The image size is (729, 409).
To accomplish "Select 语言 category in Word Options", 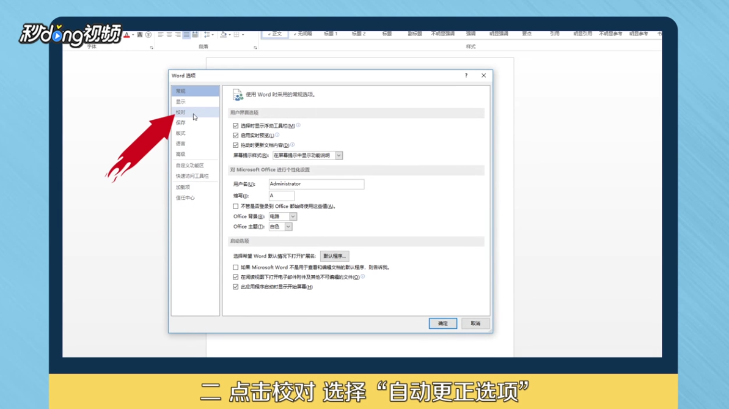I will click(196, 144).
